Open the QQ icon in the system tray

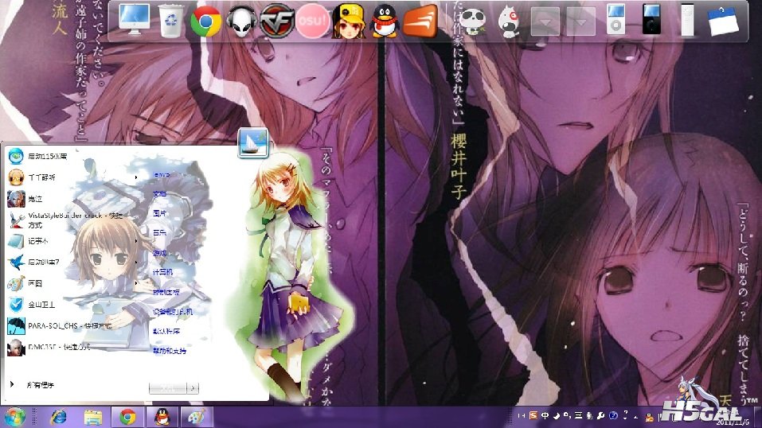(x=650, y=417)
